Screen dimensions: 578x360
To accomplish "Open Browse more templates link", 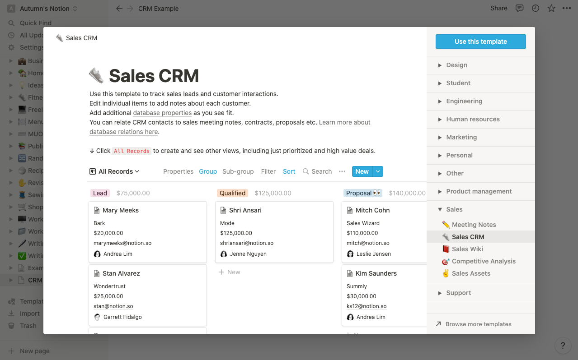I will point(474,324).
